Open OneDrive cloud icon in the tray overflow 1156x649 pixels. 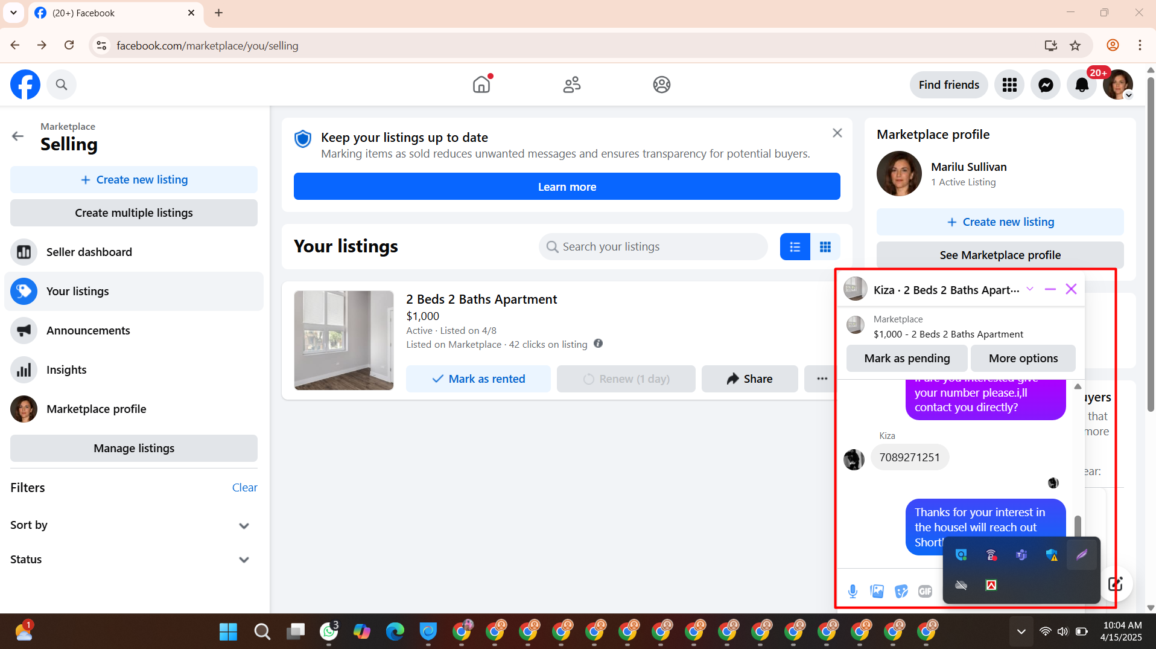[961, 585]
